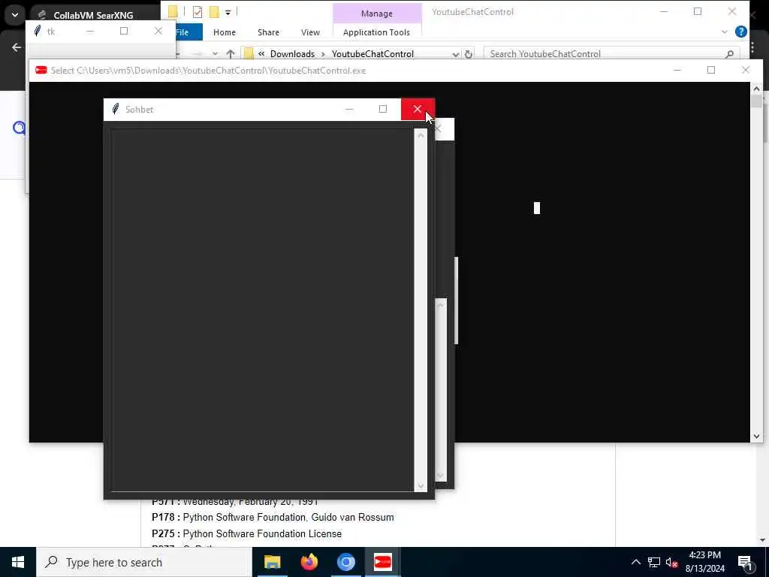Click console scrollbar down arrow

(x=756, y=437)
